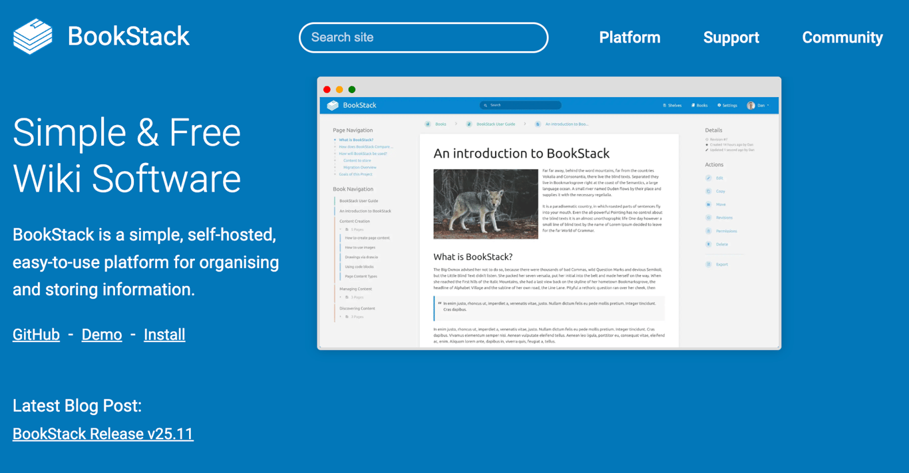Click 'Updated 1 second ago by Dan' detail
Image resolution: width=909 pixels, height=473 pixels.
point(730,150)
